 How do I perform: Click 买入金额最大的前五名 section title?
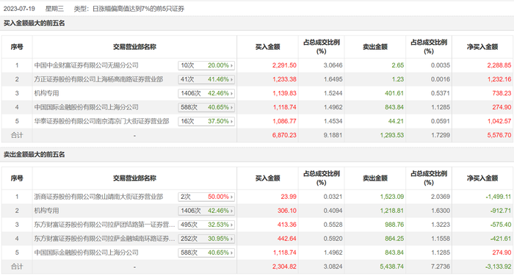coord(34,23)
